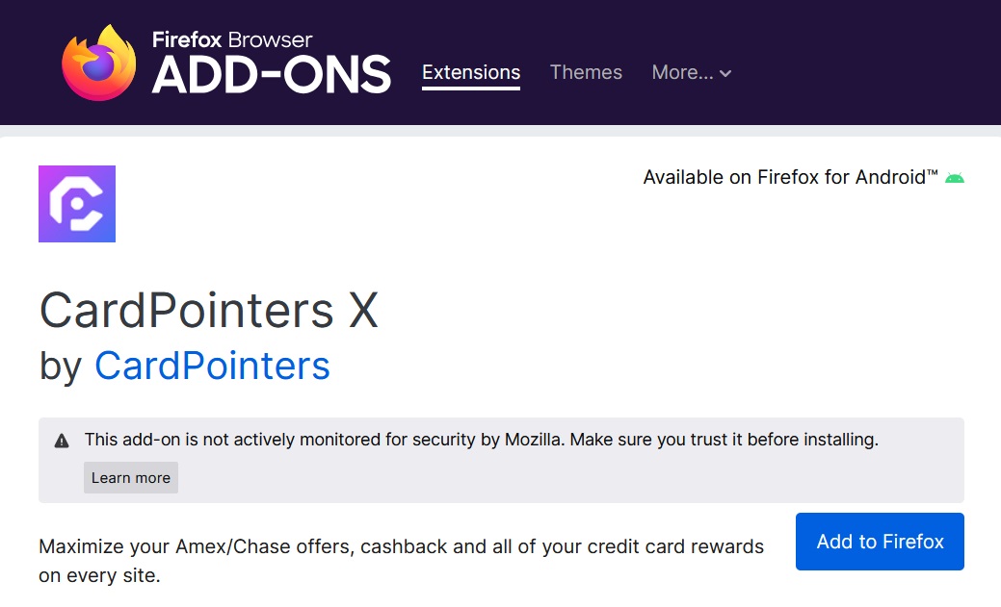
Task: Open the More... dropdown menu
Action: 692,73
